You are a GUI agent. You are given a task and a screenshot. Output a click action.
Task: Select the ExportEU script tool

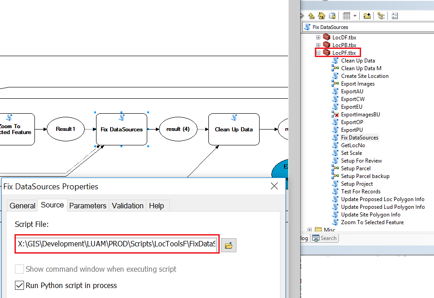(352, 107)
